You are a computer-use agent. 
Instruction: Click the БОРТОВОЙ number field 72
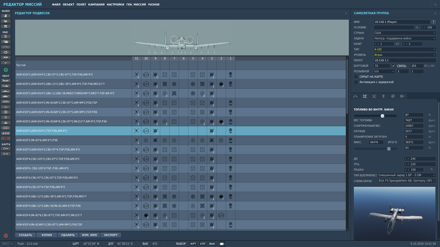click(x=381, y=66)
